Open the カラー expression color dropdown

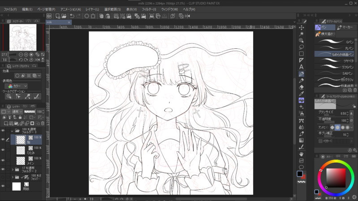click(16, 86)
